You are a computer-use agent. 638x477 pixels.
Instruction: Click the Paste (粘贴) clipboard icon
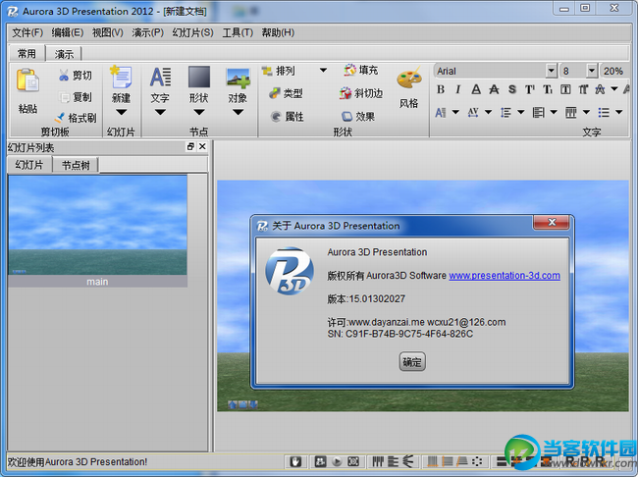pos(27,80)
